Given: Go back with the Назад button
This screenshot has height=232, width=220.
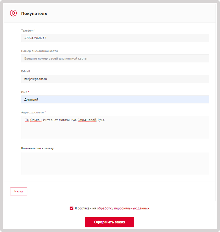Looking at the screenshot, I should (x=19, y=191).
